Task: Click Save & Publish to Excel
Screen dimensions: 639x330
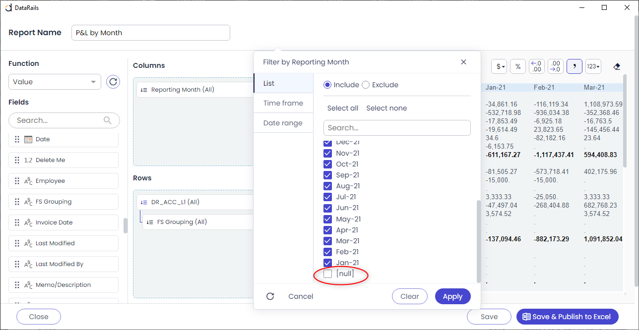Action: [x=568, y=317]
